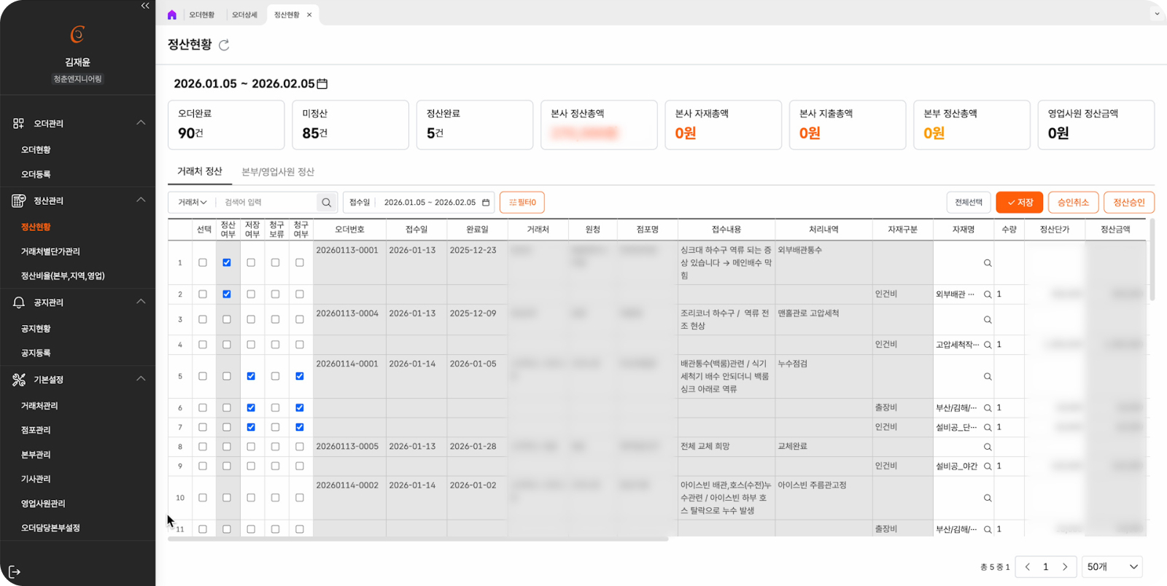Click the search magnifier in 검색어 field

pos(326,203)
